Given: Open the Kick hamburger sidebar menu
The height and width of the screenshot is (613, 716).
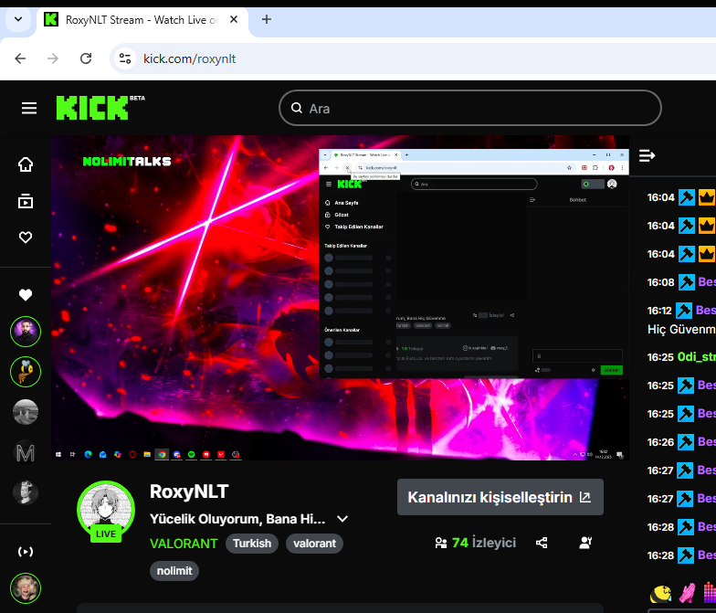Looking at the screenshot, I should tap(29, 108).
